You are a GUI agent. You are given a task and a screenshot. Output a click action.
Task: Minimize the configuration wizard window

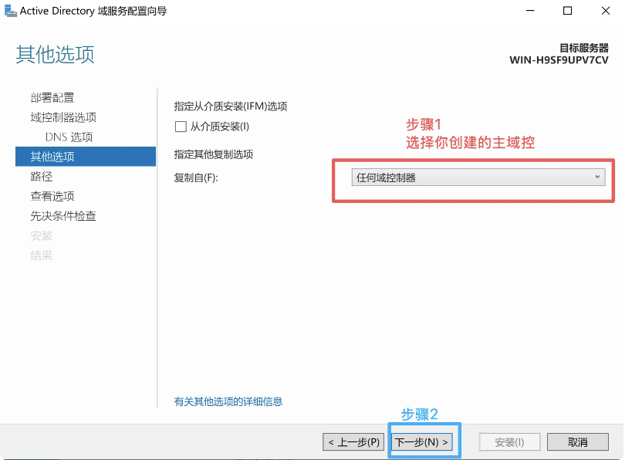pyautogui.click(x=531, y=11)
